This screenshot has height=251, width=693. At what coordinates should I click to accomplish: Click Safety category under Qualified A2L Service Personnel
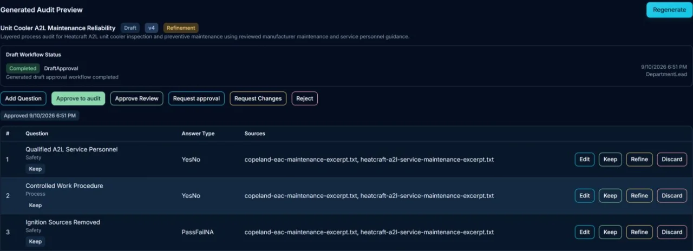[34, 157]
